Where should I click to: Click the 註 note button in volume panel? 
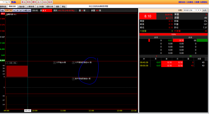[15, 63]
